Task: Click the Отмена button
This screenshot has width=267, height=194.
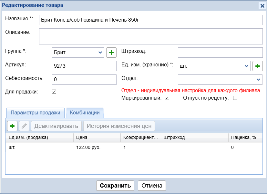Action: [152, 186]
